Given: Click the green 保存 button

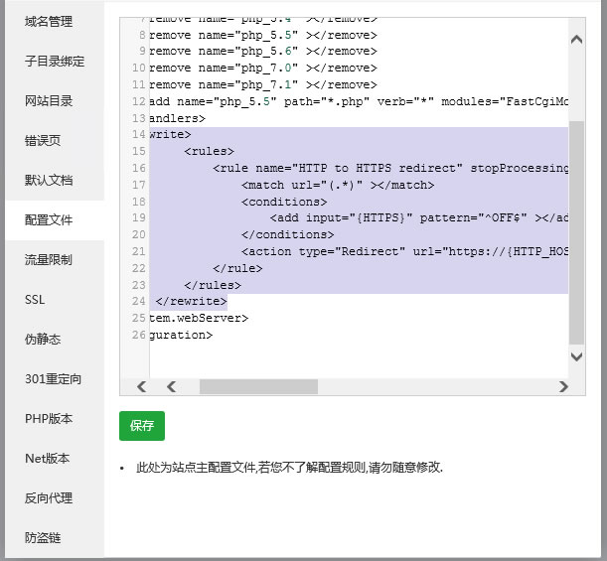Looking at the screenshot, I should coord(142,426).
